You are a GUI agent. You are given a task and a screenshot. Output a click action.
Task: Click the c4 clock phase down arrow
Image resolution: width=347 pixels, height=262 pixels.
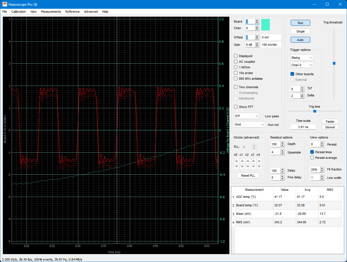pos(259,166)
